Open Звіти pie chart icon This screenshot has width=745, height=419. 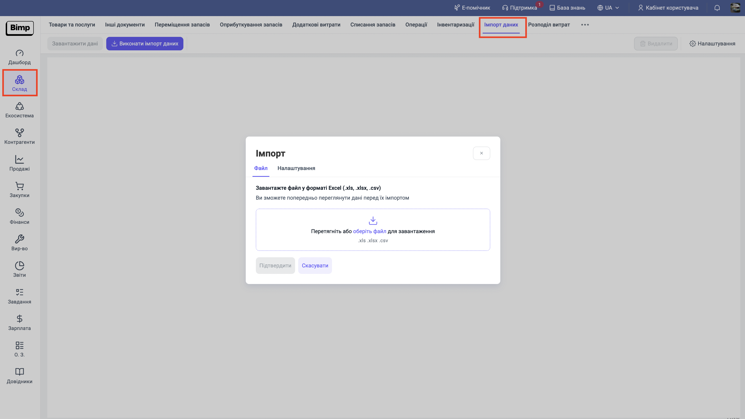tap(19, 266)
